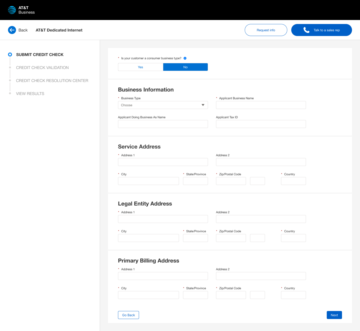The width and height of the screenshot is (360, 331).
Task: Click Legal Entity City field
Action: pyautogui.click(x=148, y=238)
